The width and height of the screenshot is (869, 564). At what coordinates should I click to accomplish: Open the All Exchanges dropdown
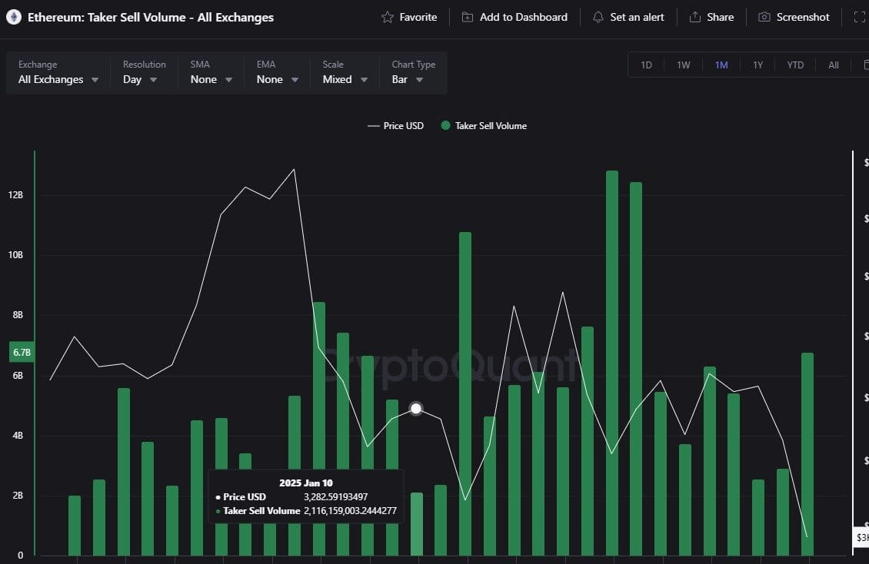tap(58, 72)
